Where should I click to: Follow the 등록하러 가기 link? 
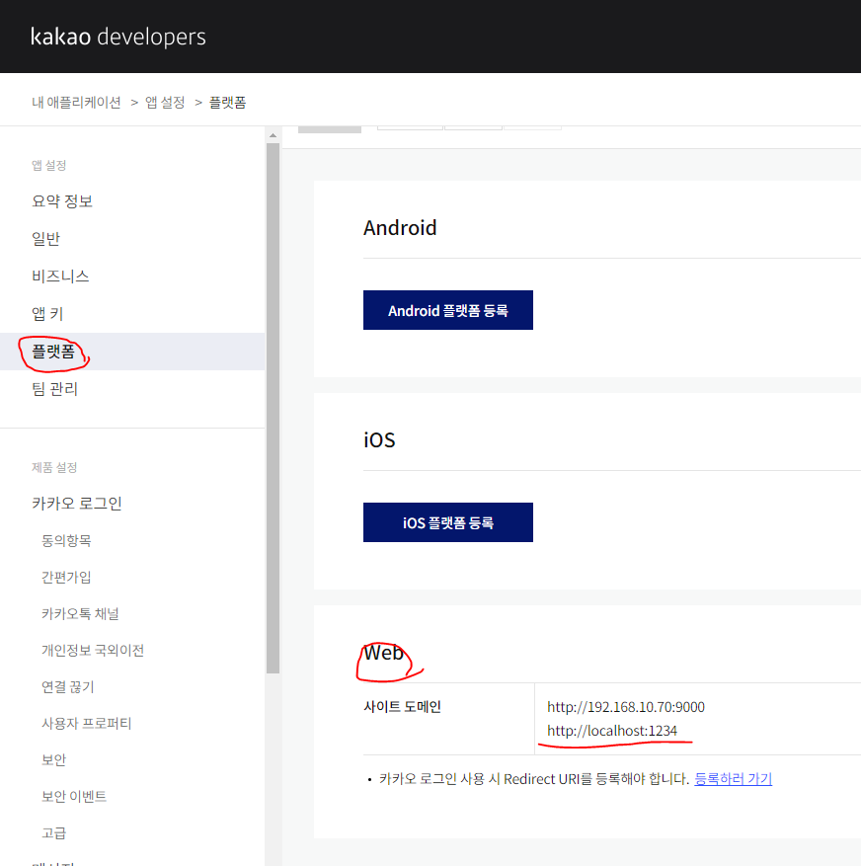[x=733, y=779]
